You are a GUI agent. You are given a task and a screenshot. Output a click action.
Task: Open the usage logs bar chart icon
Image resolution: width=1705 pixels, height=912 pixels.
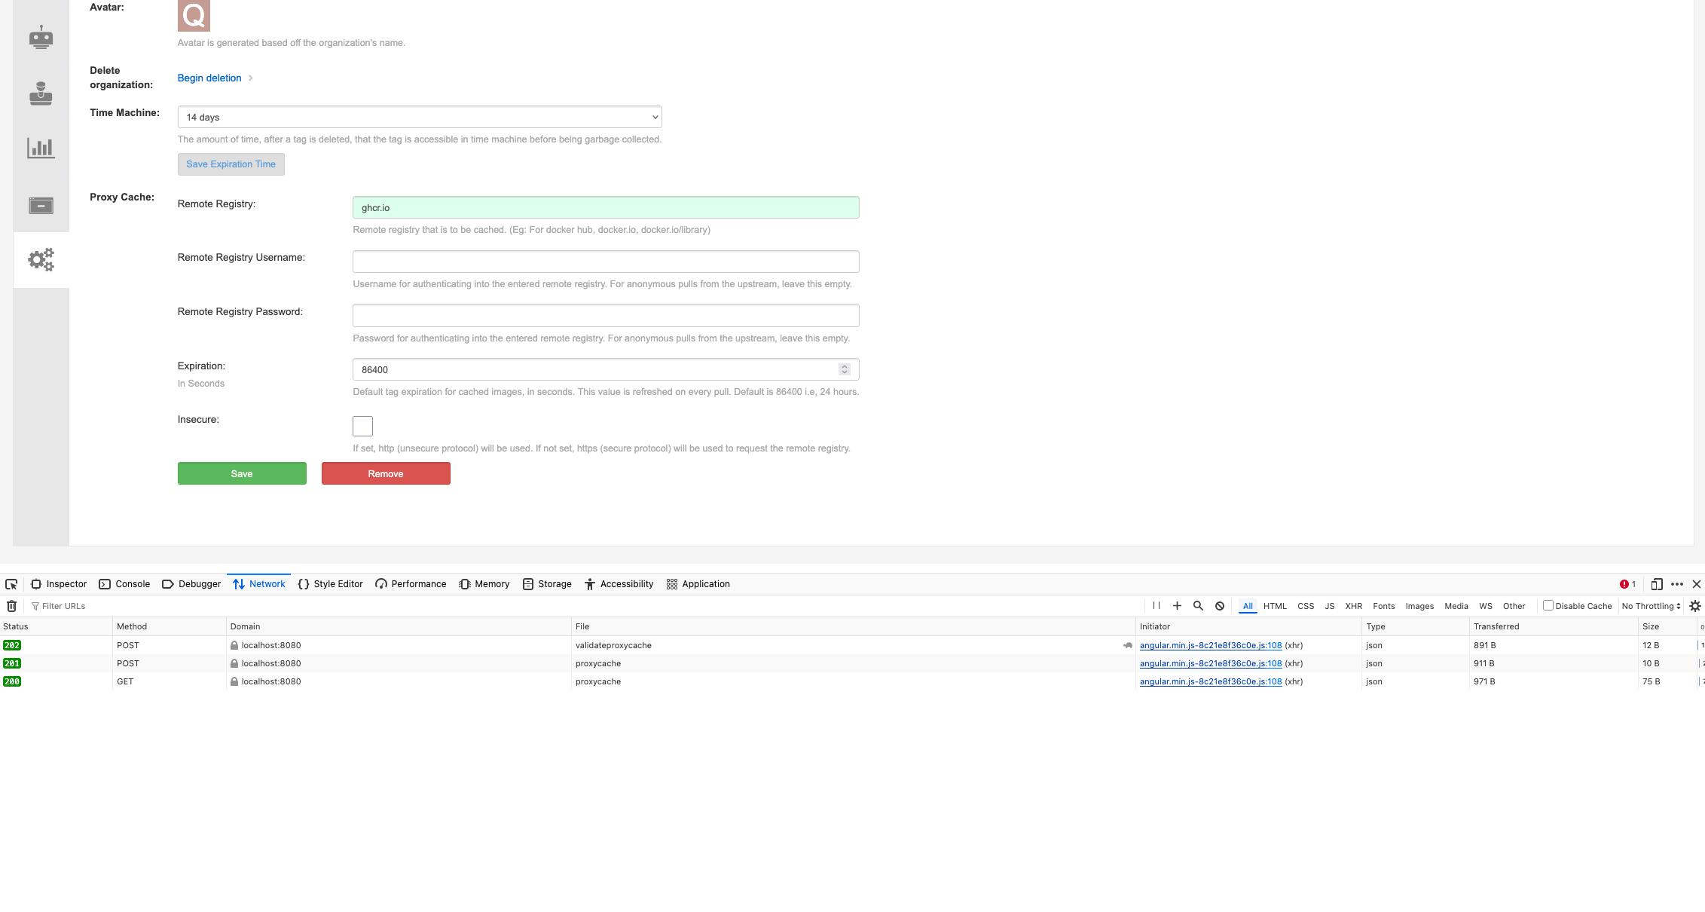pos(41,148)
